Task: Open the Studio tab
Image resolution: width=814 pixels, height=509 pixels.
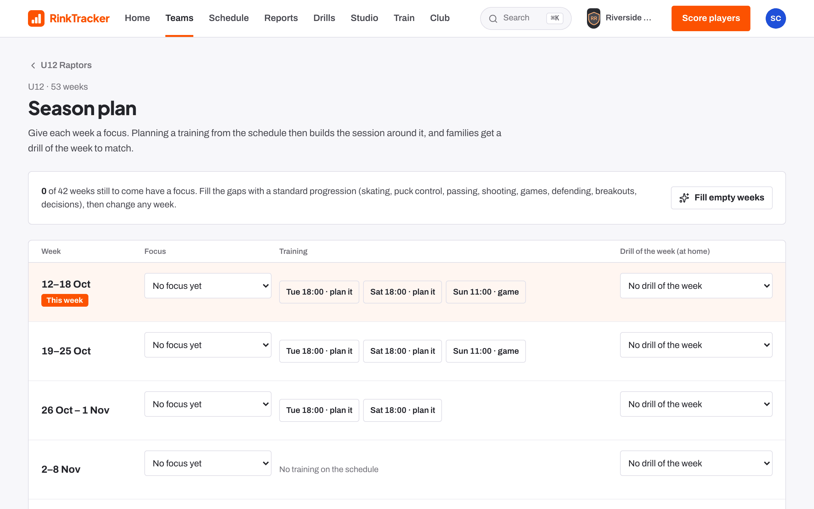Action: click(x=364, y=18)
